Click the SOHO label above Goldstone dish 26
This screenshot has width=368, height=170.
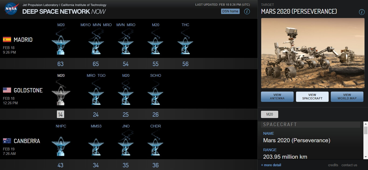156,75
